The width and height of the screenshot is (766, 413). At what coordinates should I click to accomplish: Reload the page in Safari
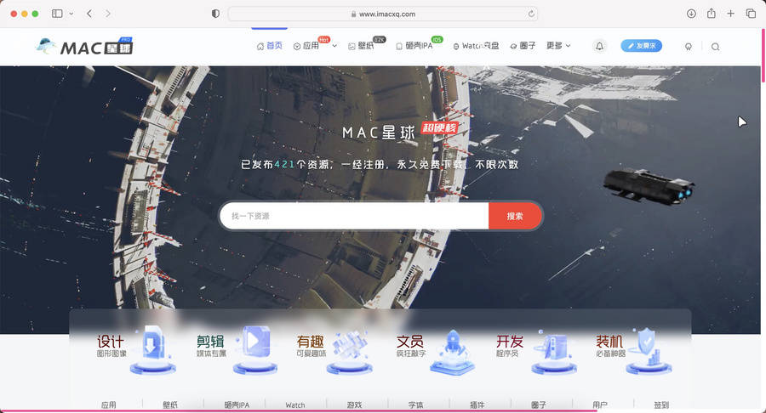(531, 14)
